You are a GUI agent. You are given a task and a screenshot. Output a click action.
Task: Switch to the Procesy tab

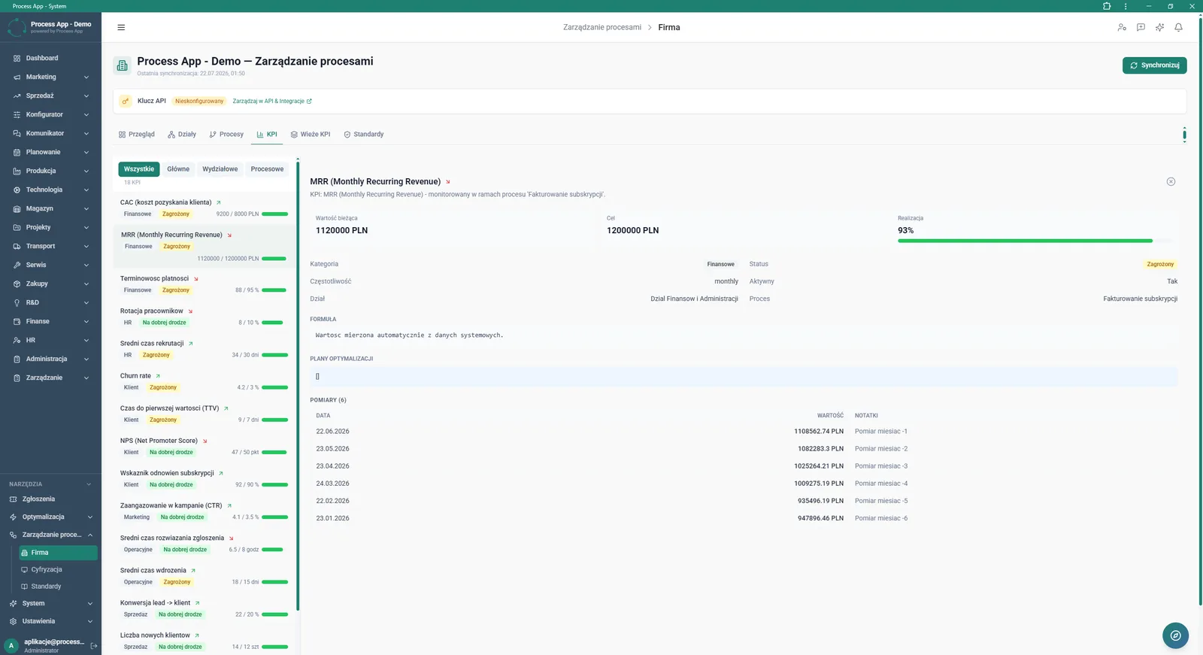(x=226, y=135)
